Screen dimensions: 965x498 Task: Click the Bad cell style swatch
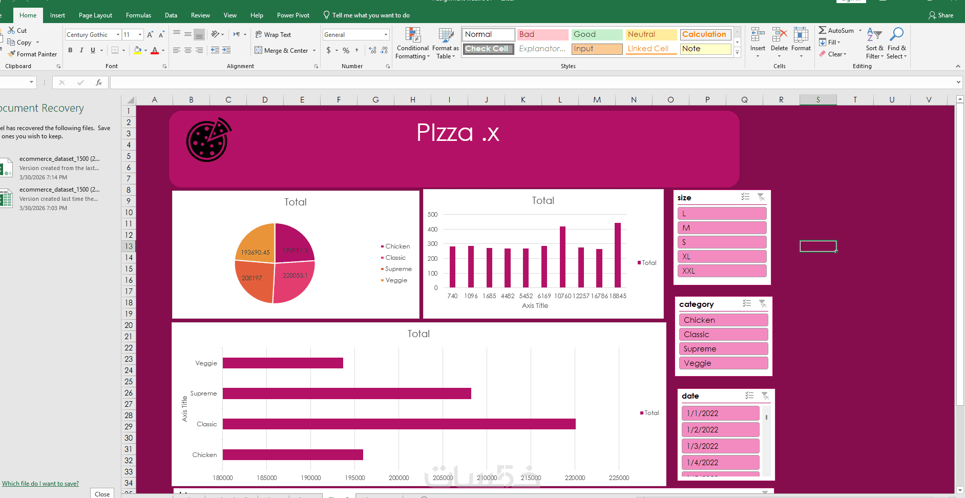(x=542, y=34)
